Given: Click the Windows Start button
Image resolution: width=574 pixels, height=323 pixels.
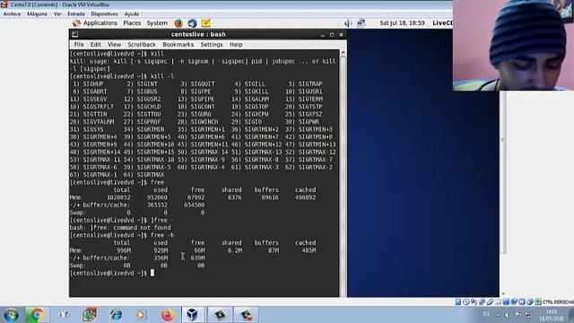Looking at the screenshot, I should pos(11,315).
